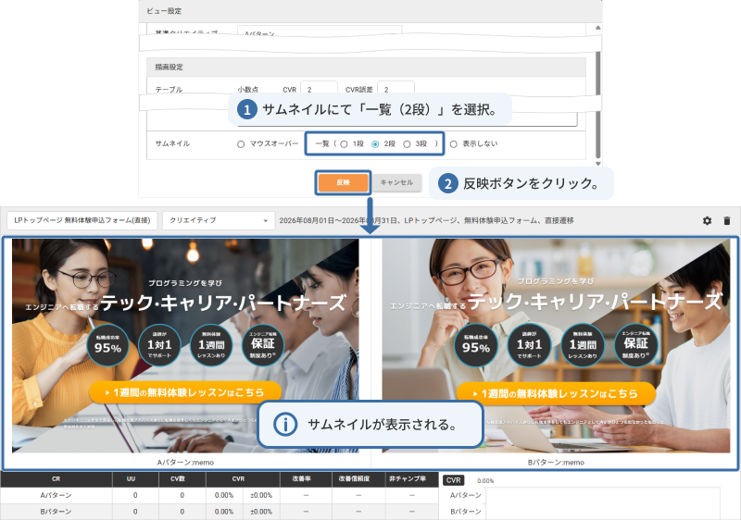Click the LPトップページ 無料体験申込フォーム(直接) button

82,220
